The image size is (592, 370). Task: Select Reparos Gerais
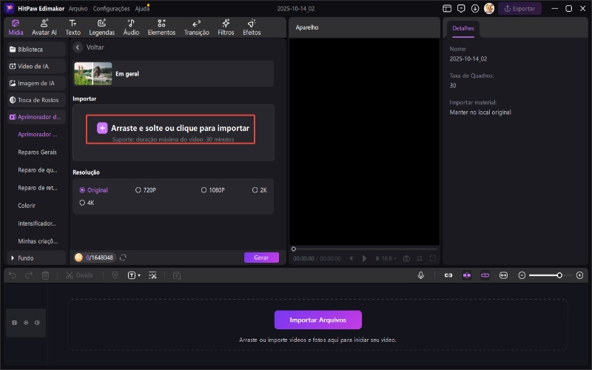click(38, 152)
